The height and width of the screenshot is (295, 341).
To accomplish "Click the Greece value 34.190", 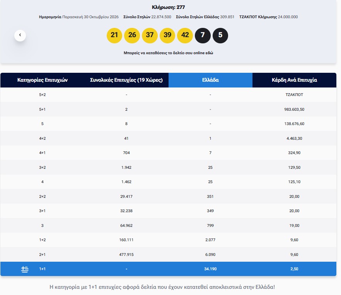I will pos(210,269).
